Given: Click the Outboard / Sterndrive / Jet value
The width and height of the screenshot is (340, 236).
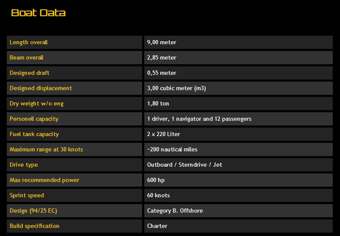Looking at the screenshot, I should (185, 165).
